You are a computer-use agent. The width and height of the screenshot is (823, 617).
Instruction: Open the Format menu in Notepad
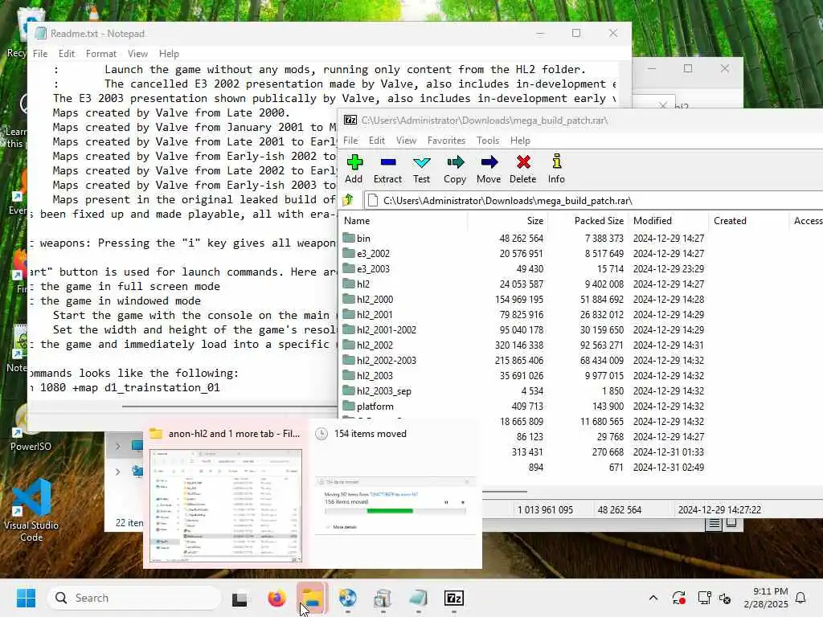click(x=100, y=54)
